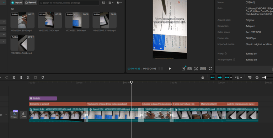Play the preview video
Image resolution: width=273 pixels, height=138 pixels.
point(170,69)
